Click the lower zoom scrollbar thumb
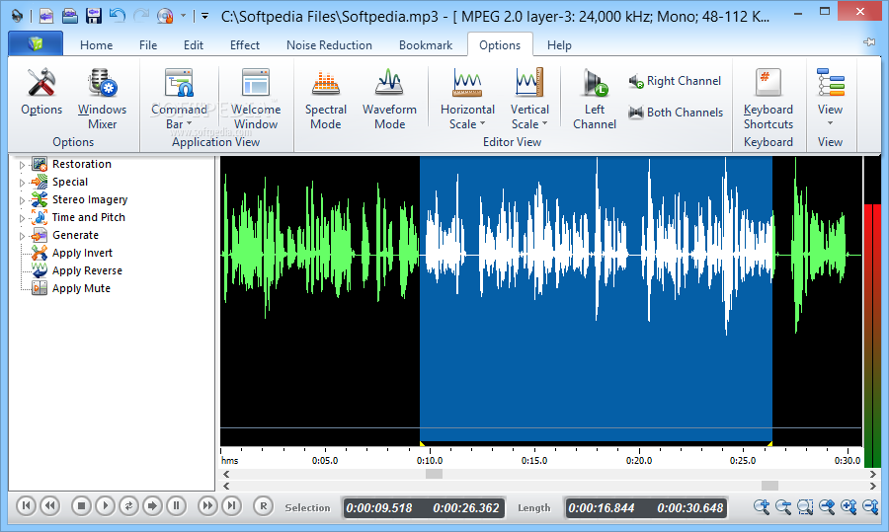 click(769, 486)
